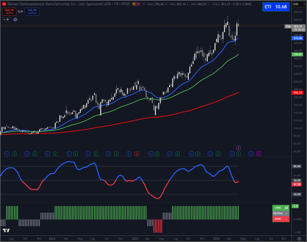This screenshot has width=307, height=242.
Task: Click the circular refresh icon below trade buttons
Action: pos(15,19)
